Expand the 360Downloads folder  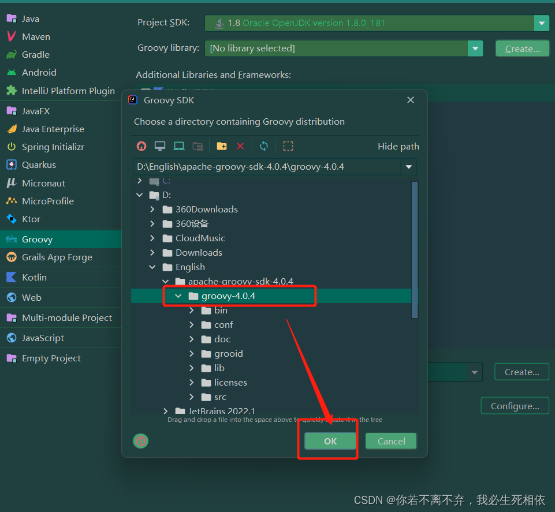pyautogui.click(x=152, y=209)
